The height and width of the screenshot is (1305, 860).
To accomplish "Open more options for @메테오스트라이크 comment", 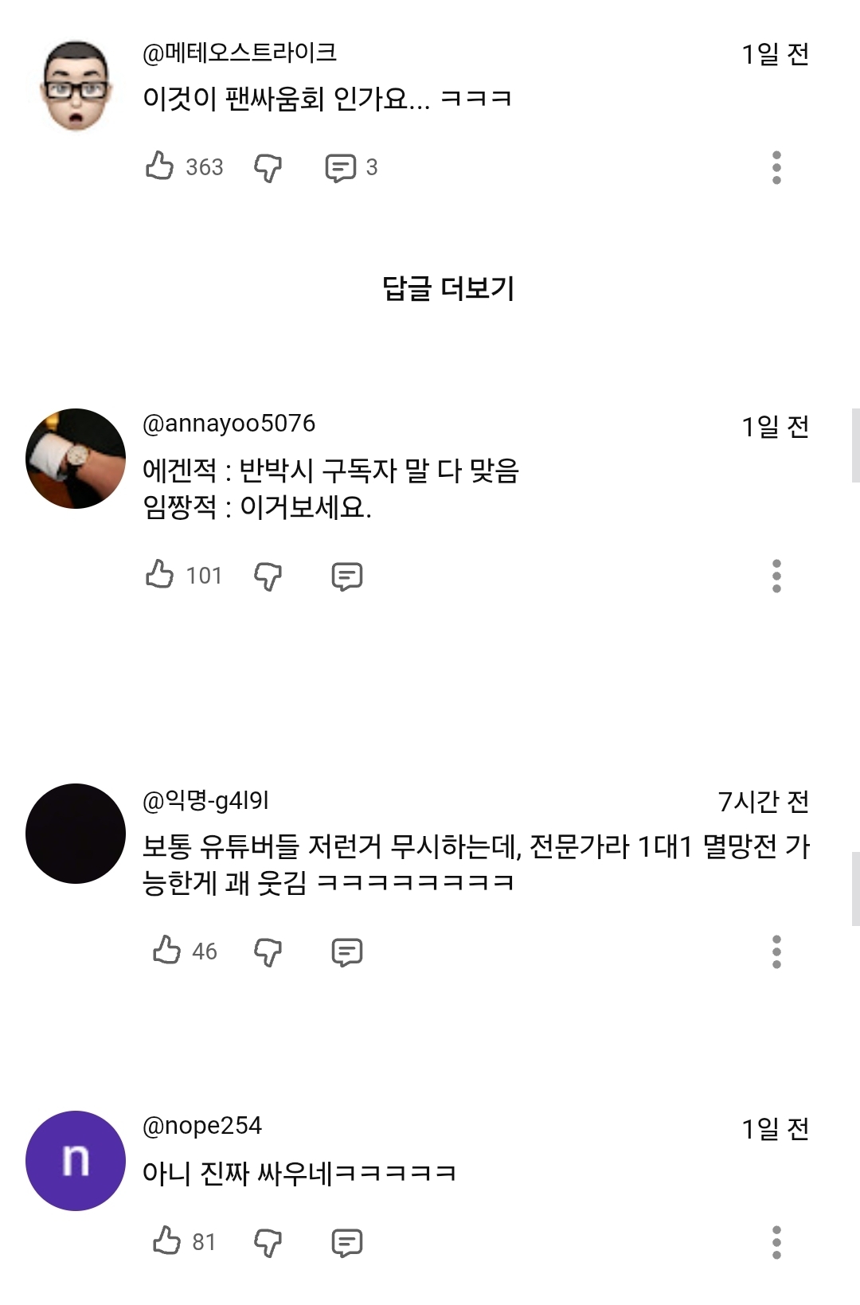I will coord(776,167).
